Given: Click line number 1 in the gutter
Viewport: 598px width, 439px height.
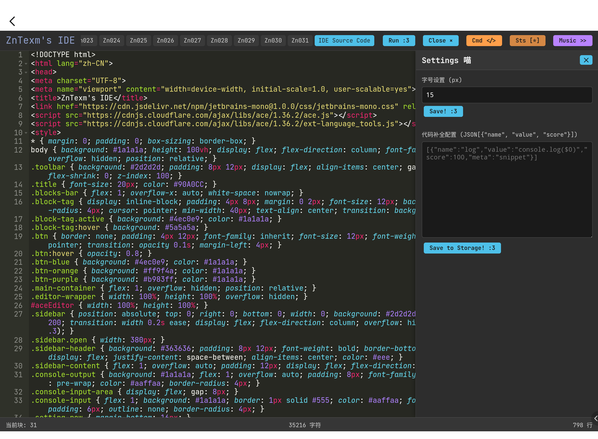Looking at the screenshot, I should click(20, 55).
